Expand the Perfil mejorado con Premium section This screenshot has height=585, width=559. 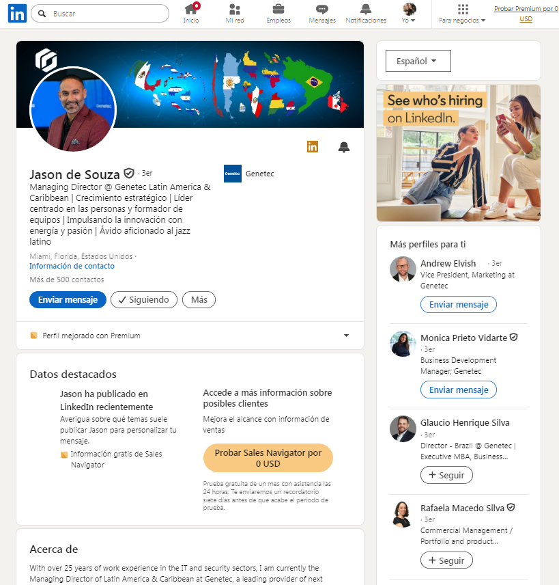190,336
